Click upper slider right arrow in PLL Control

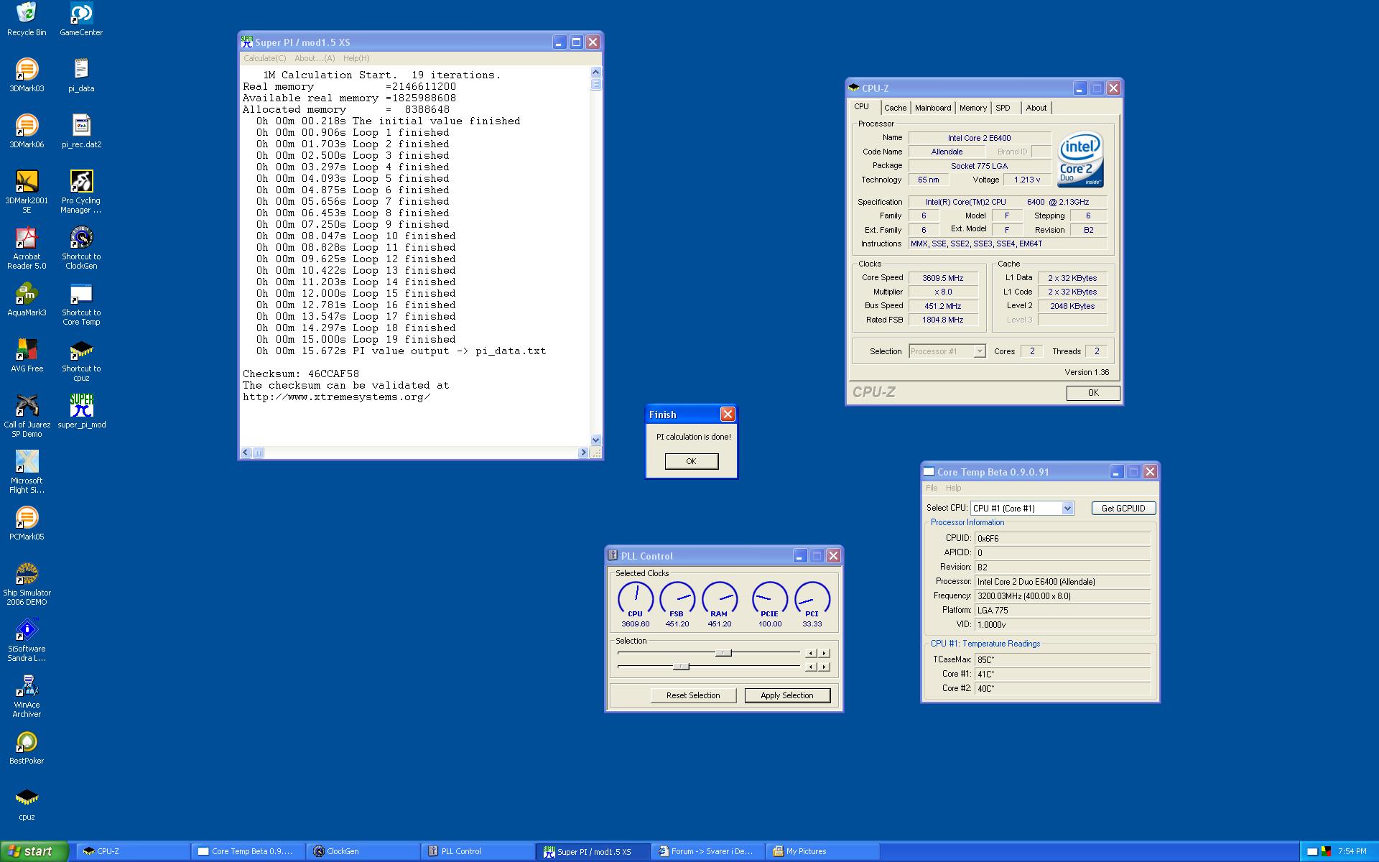pyautogui.click(x=825, y=653)
